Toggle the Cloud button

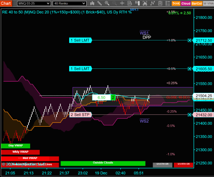click(x=186, y=3)
